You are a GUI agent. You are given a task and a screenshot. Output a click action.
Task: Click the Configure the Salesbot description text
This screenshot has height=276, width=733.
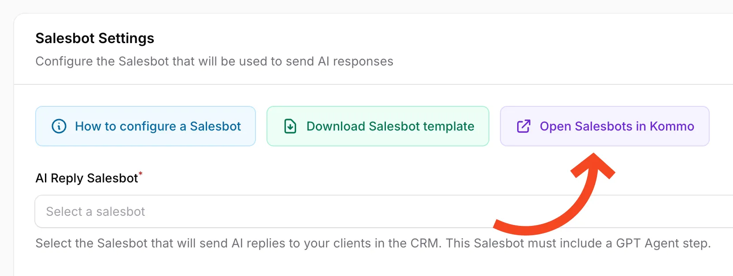click(x=214, y=61)
